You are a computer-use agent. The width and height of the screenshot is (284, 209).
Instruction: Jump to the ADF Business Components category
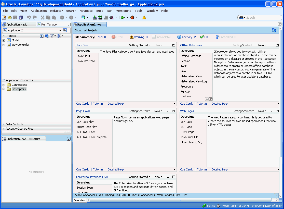[138, 195]
